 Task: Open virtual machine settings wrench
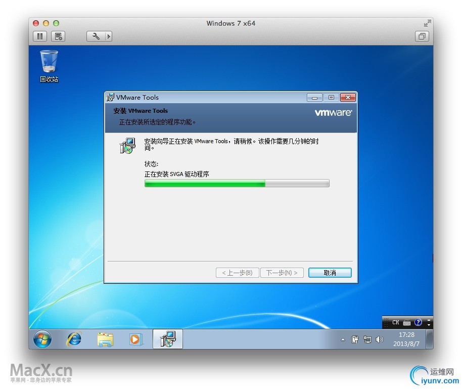96,36
